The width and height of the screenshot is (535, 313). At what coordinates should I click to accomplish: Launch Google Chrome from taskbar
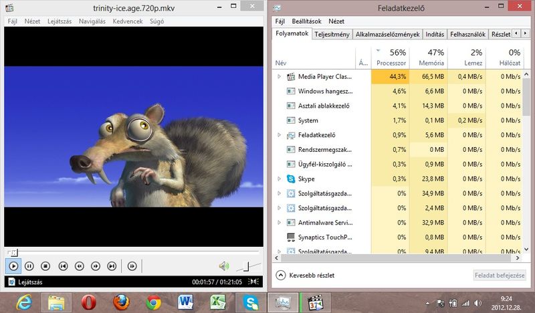click(154, 302)
